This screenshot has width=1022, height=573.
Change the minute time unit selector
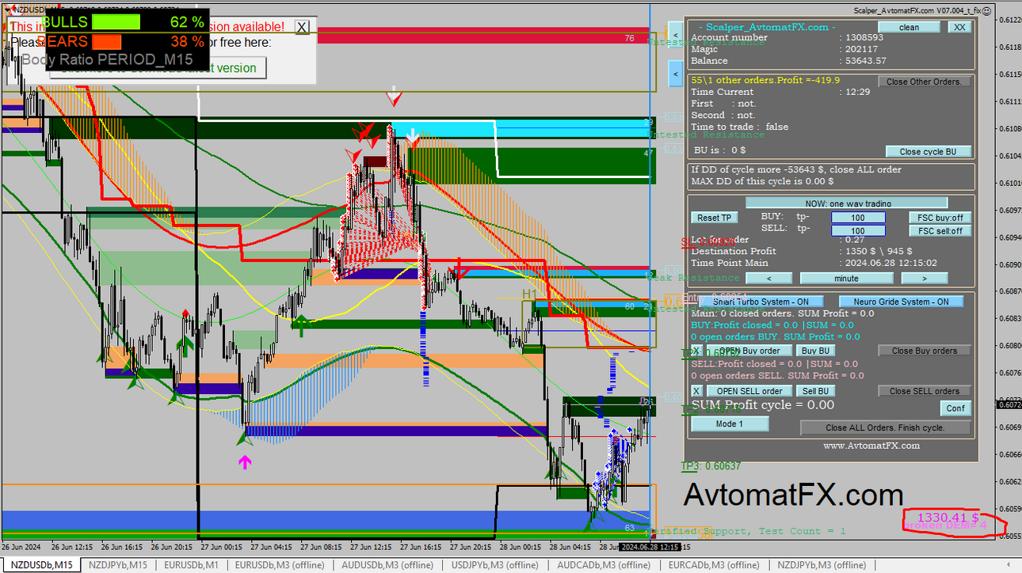(x=846, y=278)
